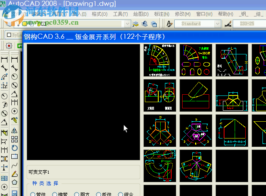Open the 标注(N) menu
This screenshot has height=196, width=266.
point(162,14)
